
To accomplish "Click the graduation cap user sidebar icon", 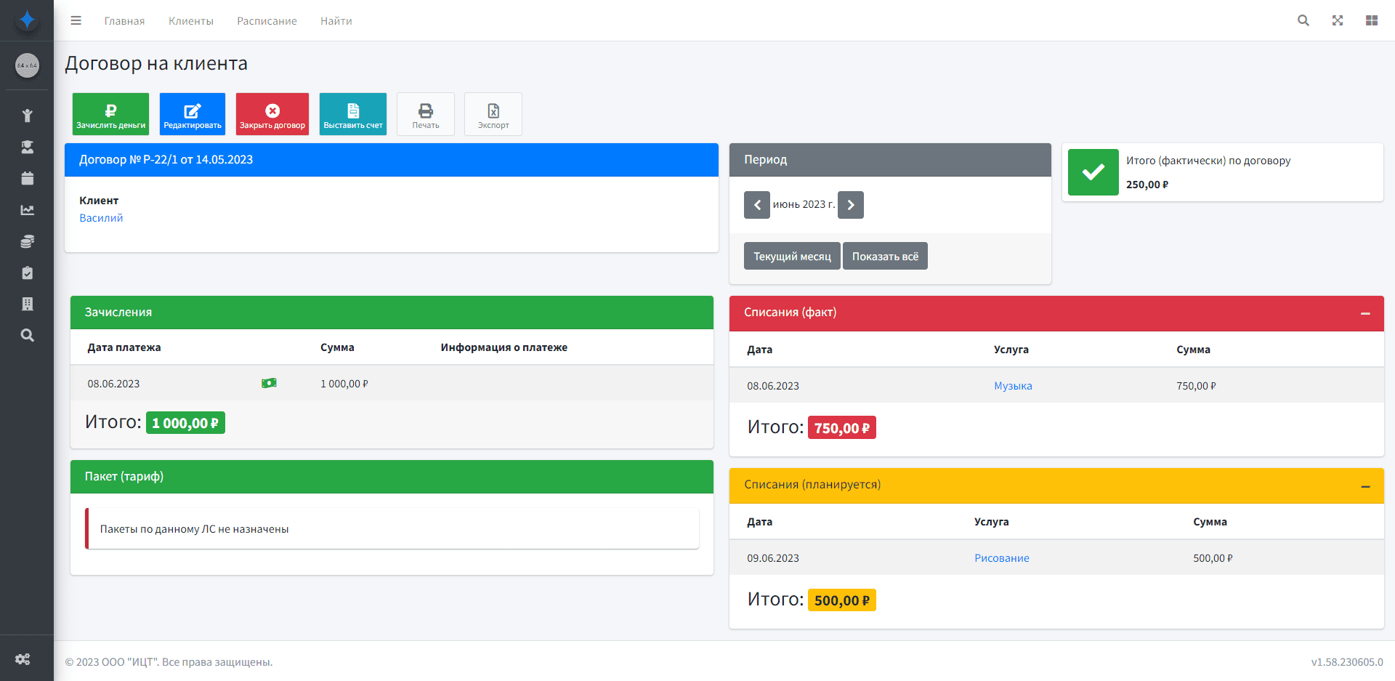I will pos(27,147).
